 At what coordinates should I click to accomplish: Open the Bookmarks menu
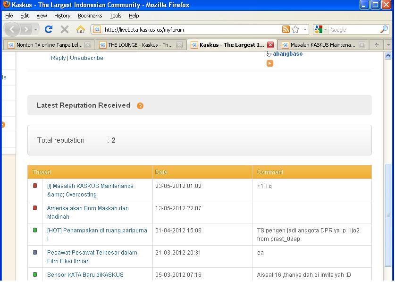tap(90, 16)
